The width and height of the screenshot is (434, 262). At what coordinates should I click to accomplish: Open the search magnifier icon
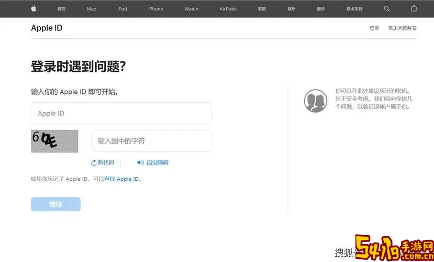click(x=387, y=9)
